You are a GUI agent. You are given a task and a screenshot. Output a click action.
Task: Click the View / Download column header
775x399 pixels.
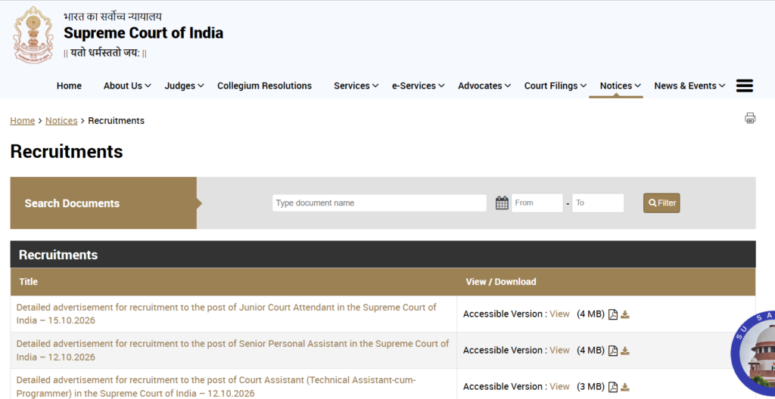coord(501,281)
